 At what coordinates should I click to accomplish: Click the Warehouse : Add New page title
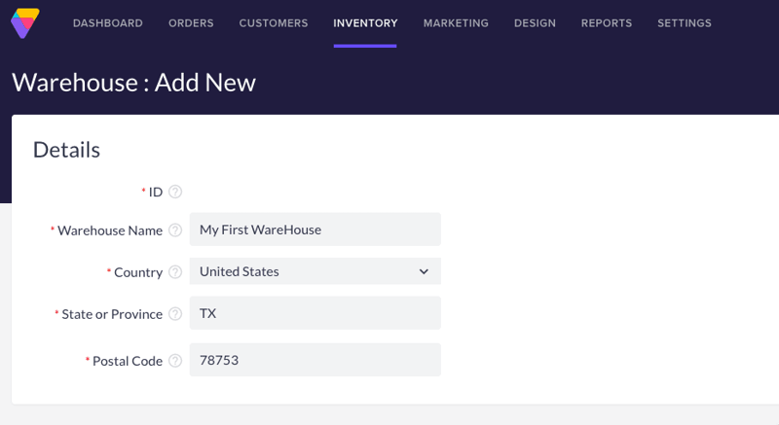tap(133, 83)
